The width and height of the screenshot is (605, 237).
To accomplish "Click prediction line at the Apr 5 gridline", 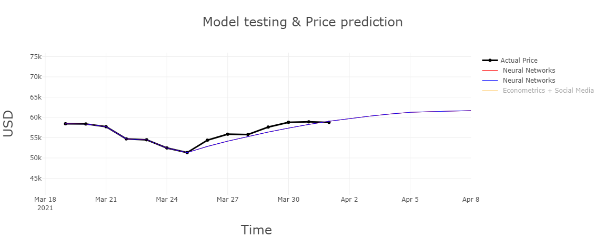I will (410, 112).
